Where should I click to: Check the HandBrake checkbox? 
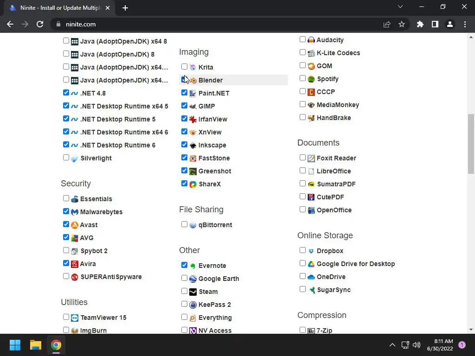[x=302, y=117]
